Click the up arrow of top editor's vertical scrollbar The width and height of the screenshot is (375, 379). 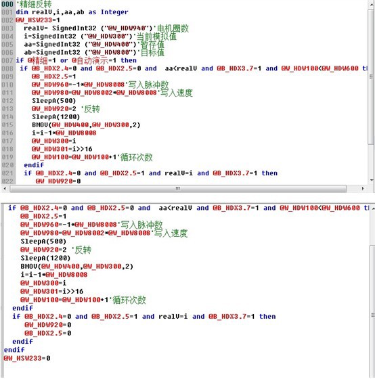point(371,4)
